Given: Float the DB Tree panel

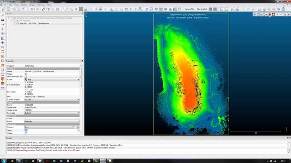Looking at the screenshot, I should [x=82, y=13].
